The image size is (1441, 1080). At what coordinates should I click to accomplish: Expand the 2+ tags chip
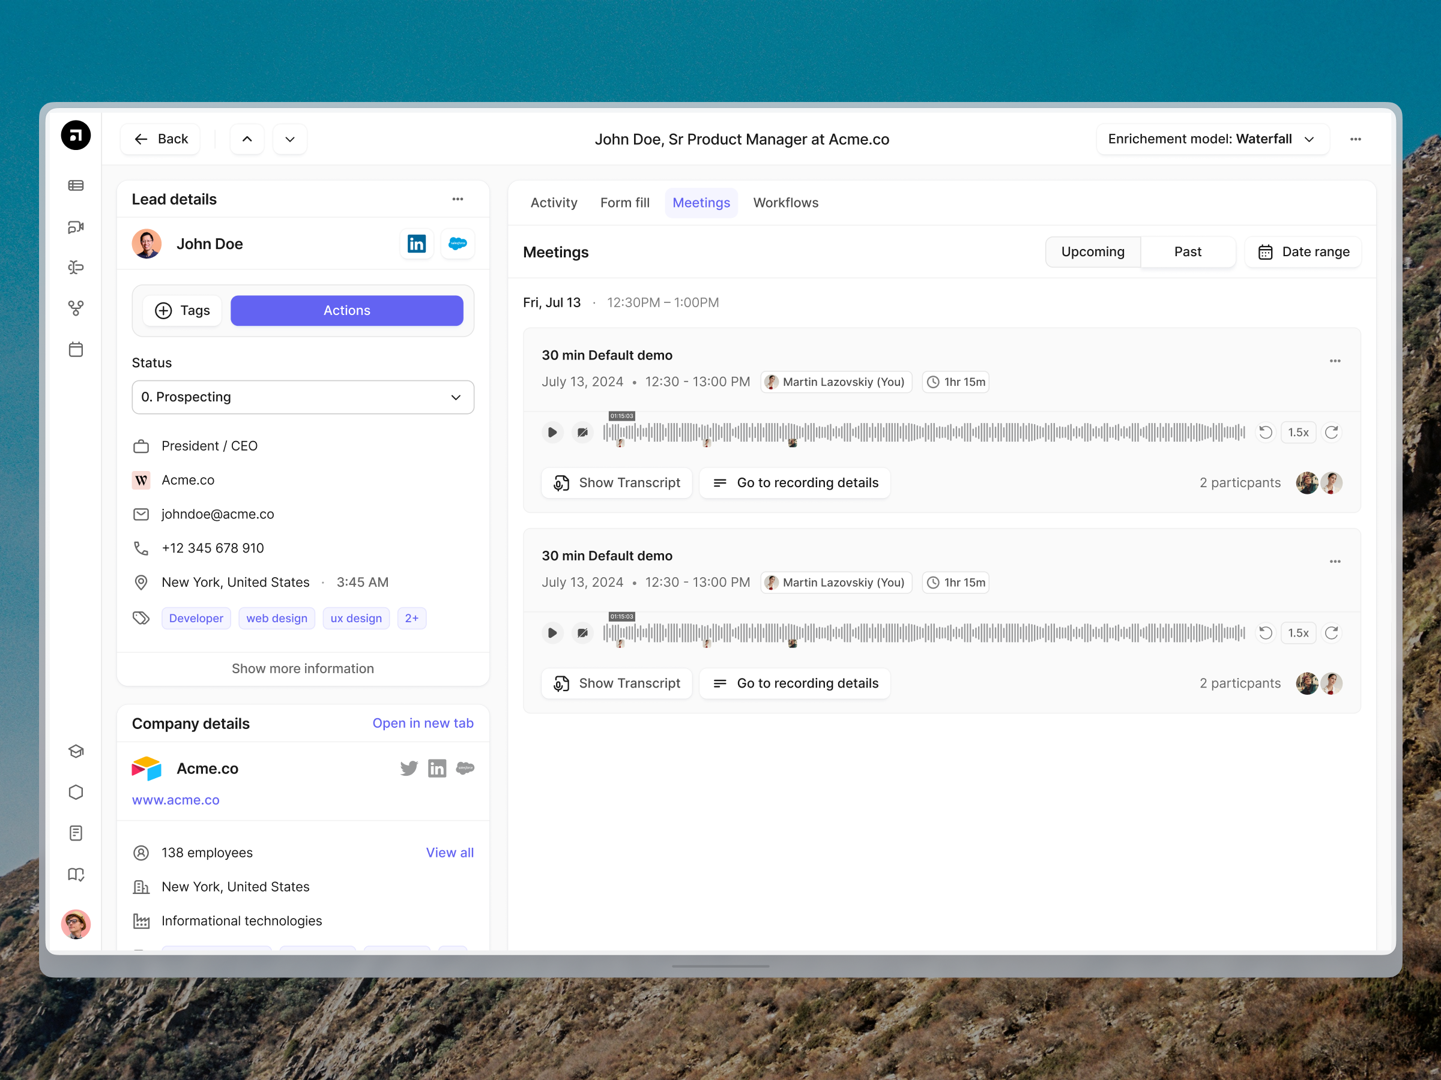click(x=411, y=618)
